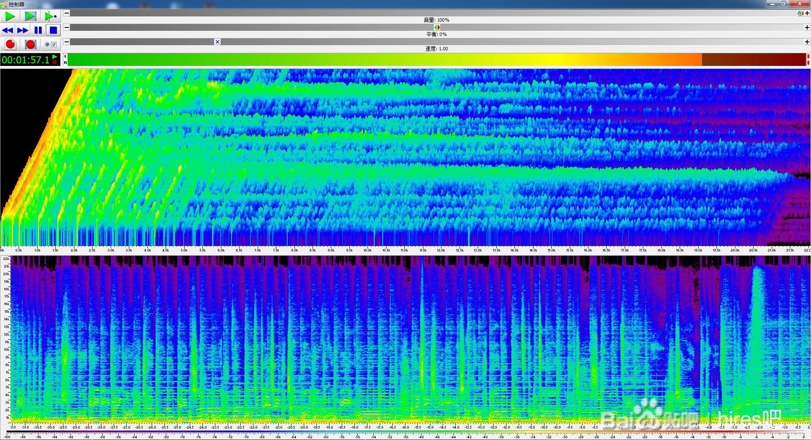811x440 pixels.
Task: Open the record options radio/checkbox button
Action: point(51,44)
